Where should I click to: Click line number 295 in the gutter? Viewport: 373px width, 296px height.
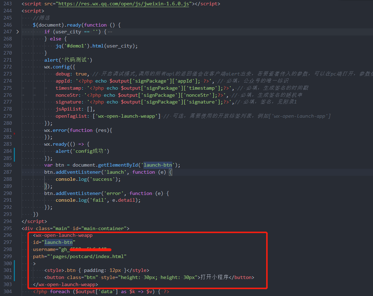coord(7,228)
